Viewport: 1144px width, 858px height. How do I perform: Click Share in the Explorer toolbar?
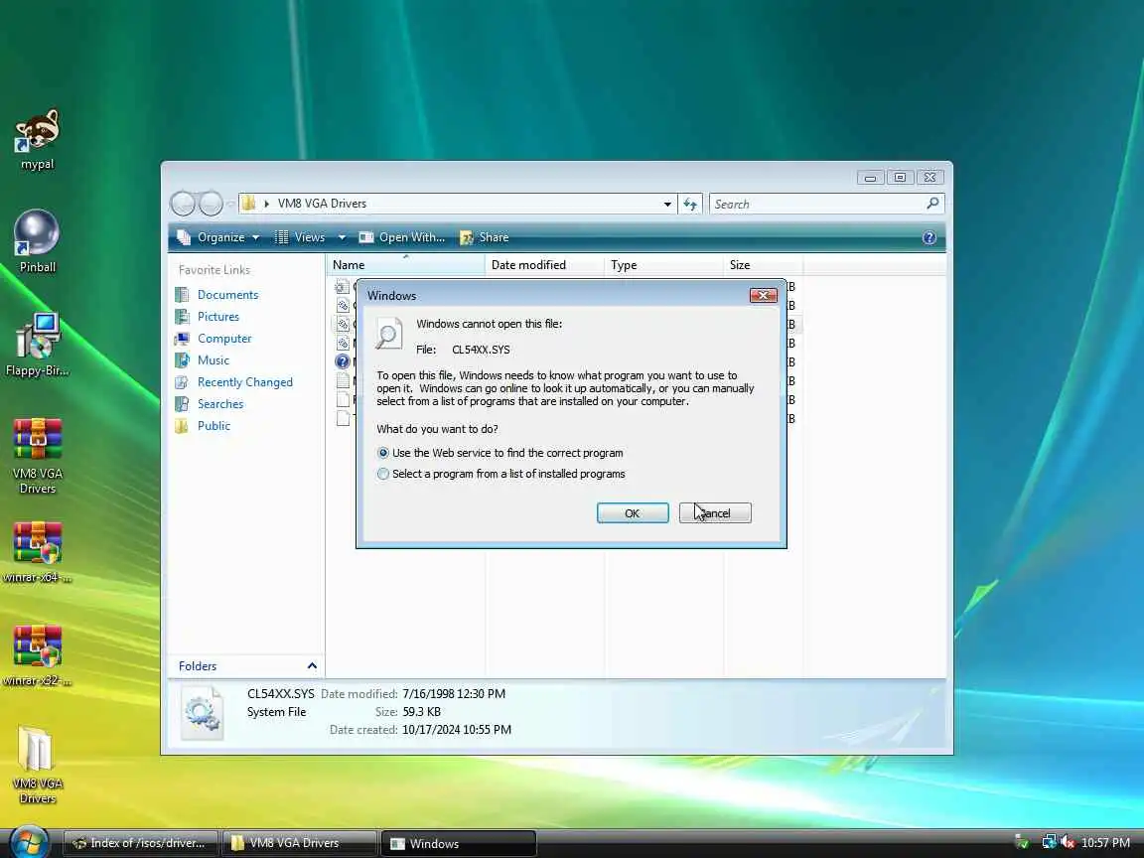coord(485,237)
